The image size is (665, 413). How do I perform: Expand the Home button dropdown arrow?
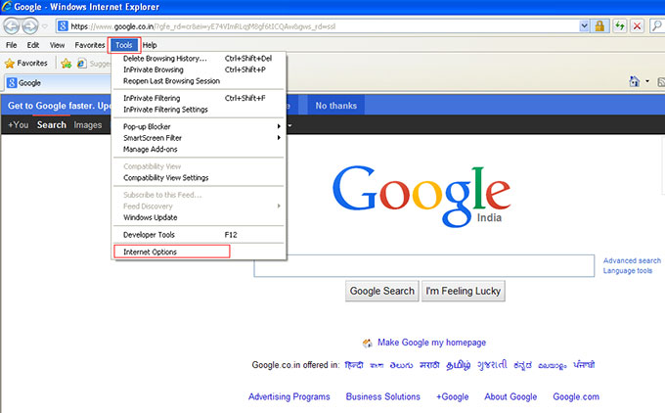pyautogui.click(x=647, y=81)
